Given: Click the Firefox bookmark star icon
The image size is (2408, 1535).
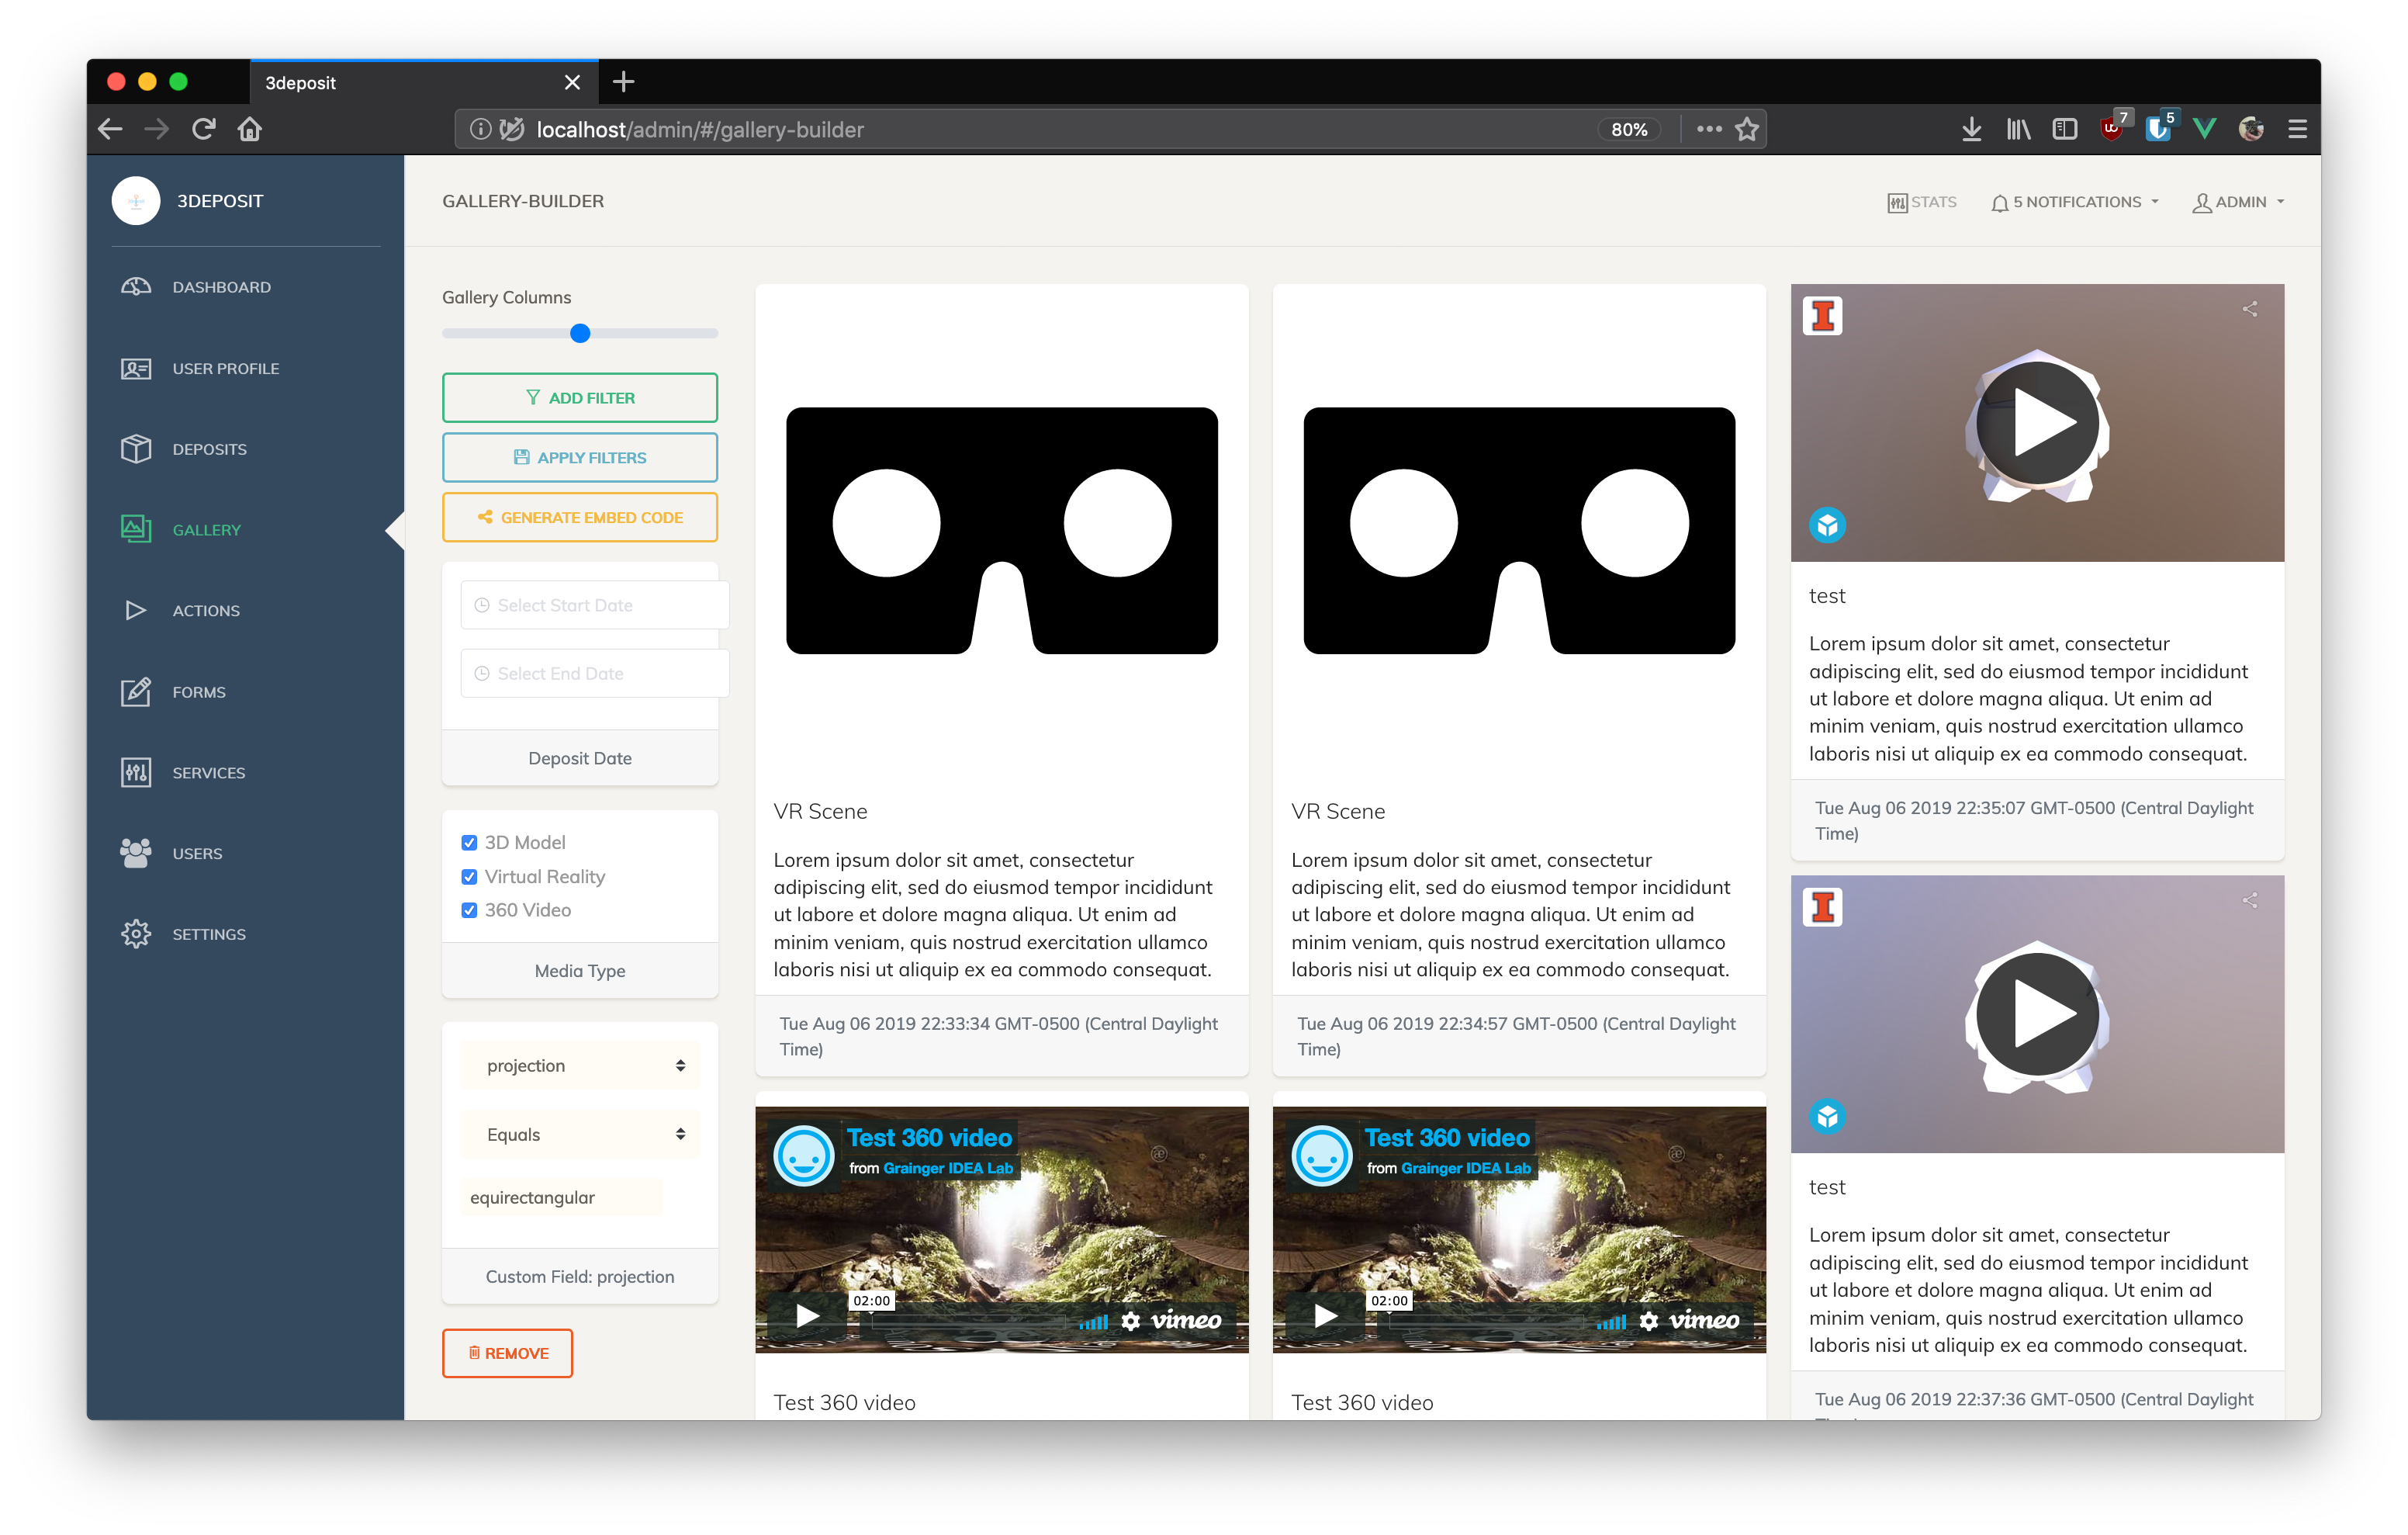Looking at the screenshot, I should tap(1746, 129).
